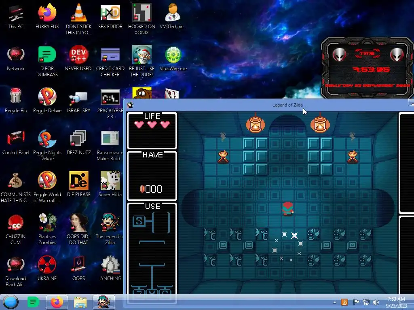Open the taskbar clock showing 7:53 AM

pyautogui.click(x=396, y=302)
